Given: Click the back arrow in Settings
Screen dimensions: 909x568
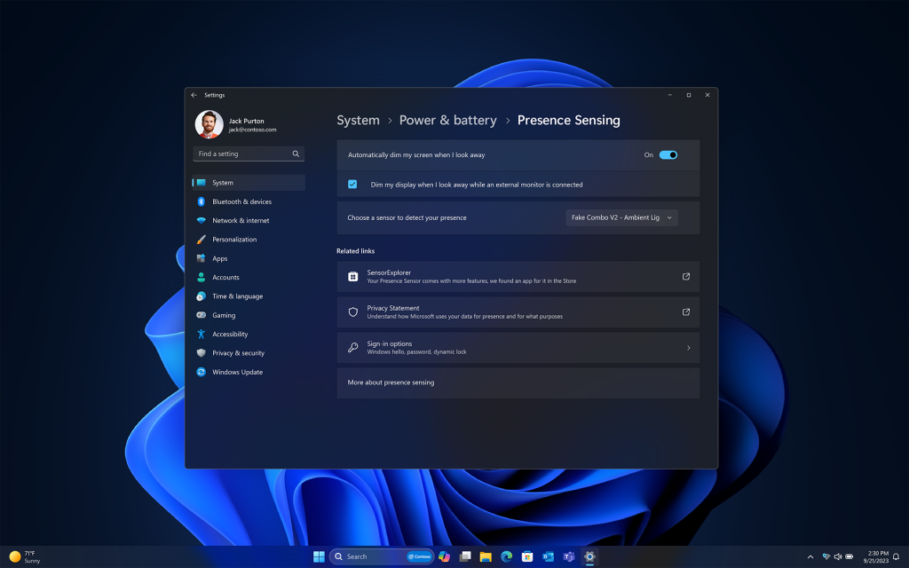Looking at the screenshot, I should click(194, 95).
